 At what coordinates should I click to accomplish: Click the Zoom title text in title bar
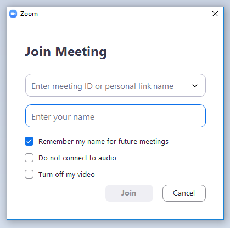[29, 14]
